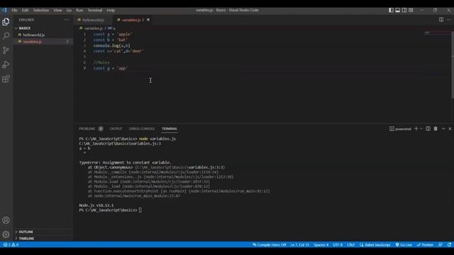Screen dimensions: 454x255
Task: Open Explorer more actions ellipsis
Action: click(66, 20)
